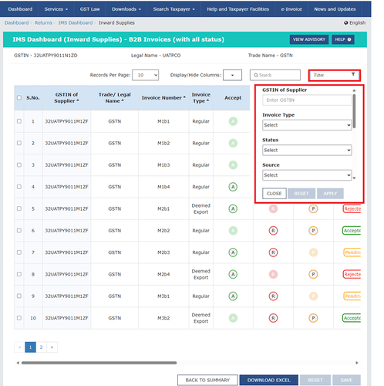Screen dimensions: 384x386
Task: Click the Pending icon for invoice M2b1
Action: [x=313, y=208]
